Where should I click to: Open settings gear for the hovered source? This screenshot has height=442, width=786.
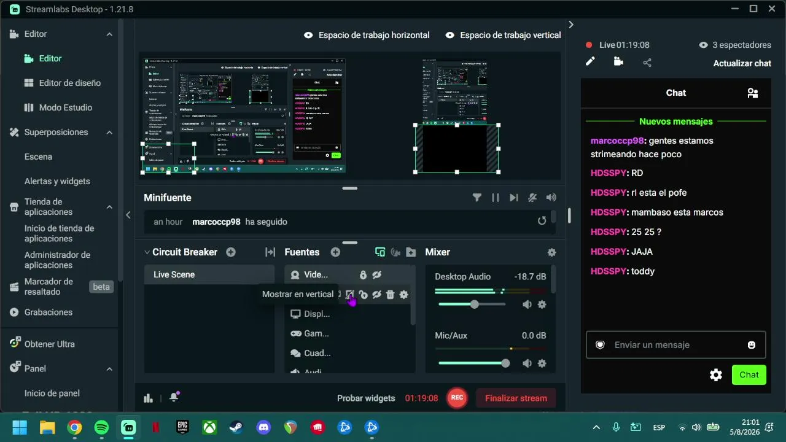(403, 295)
